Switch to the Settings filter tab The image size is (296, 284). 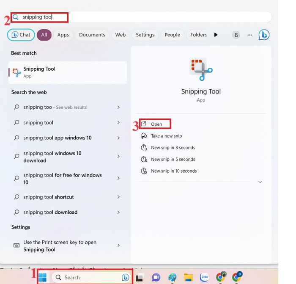(x=145, y=35)
